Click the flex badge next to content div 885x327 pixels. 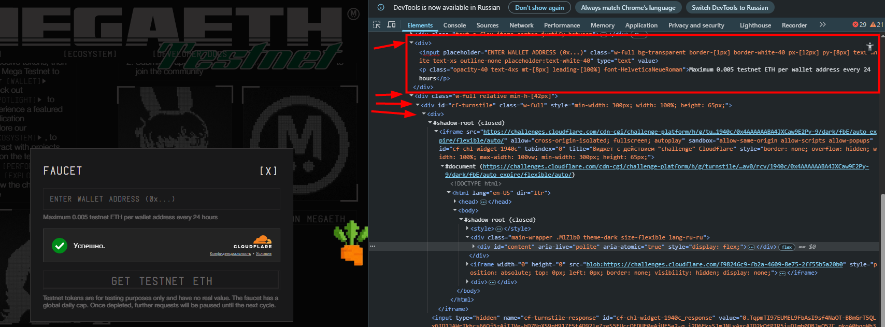787,247
